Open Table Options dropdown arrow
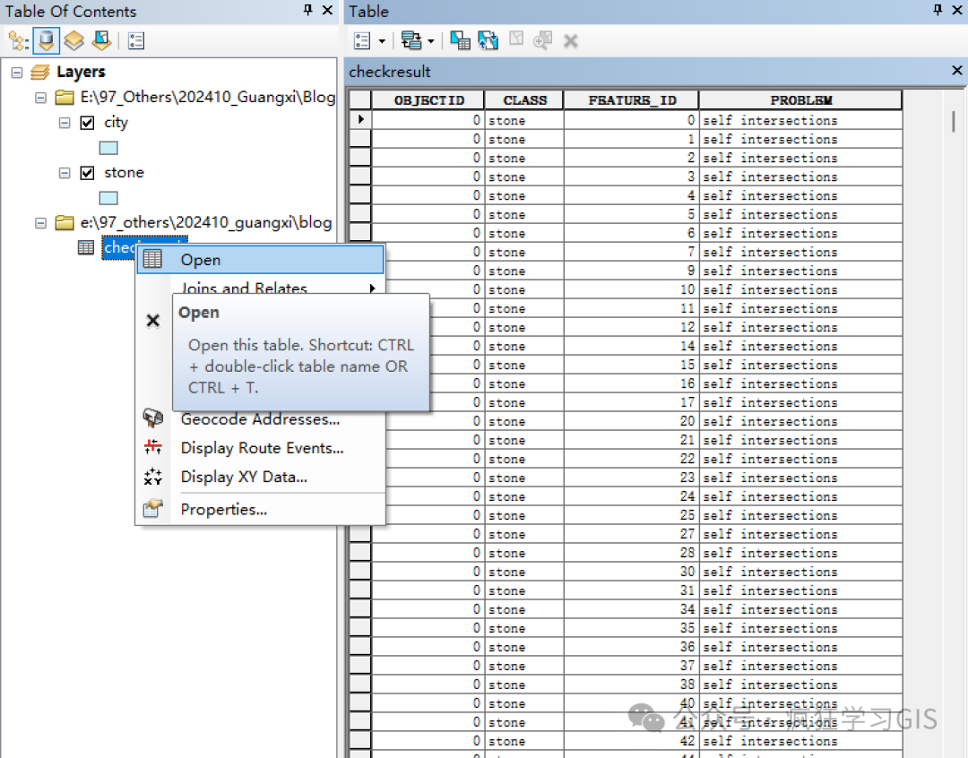This screenshot has width=968, height=758. (x=382, y=41)
